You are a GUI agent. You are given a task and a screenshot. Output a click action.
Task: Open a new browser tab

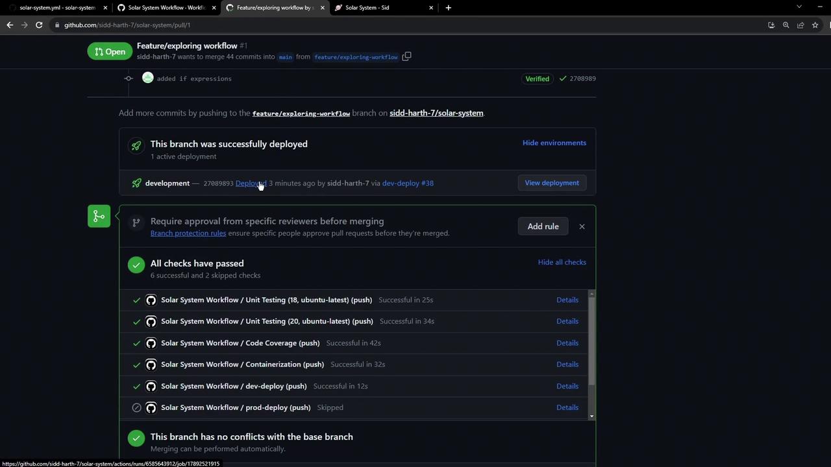point(448,8)
